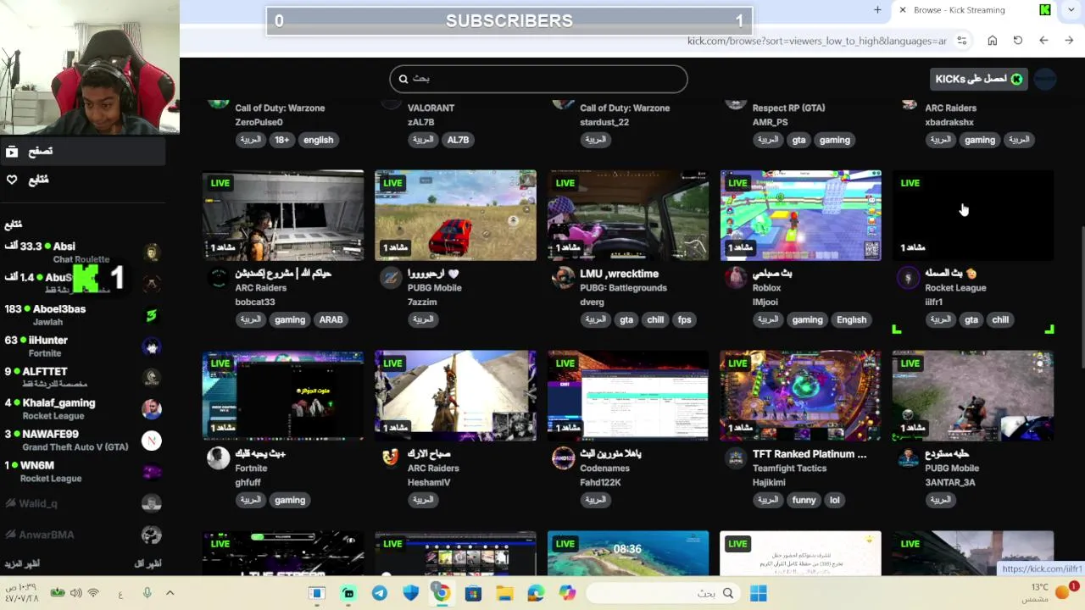Click 3ANTAR_3A channel avatar

[909, 458]
